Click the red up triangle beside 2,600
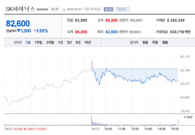 [x=24, y=129]
